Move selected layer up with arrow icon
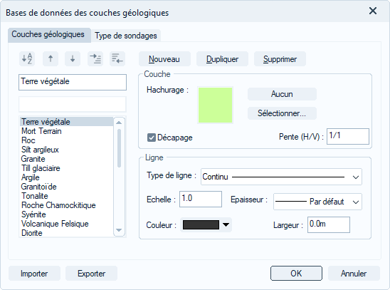 coord(51,59)
